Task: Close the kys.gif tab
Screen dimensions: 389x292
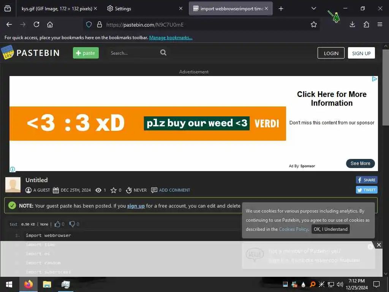Action: coord(95,8)
